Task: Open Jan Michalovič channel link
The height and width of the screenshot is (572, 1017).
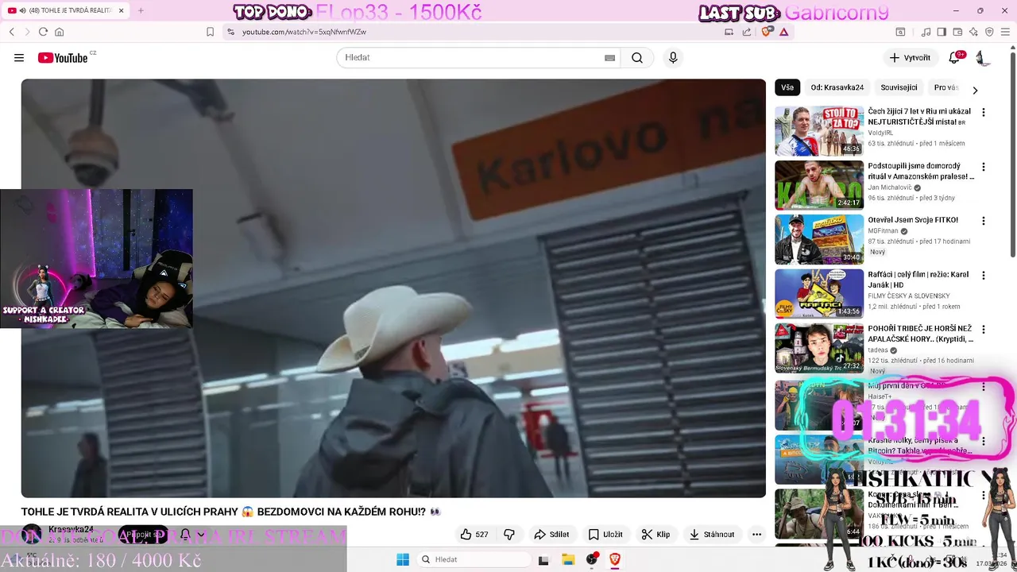Action: pyautogui.click(x=889, y=187)
